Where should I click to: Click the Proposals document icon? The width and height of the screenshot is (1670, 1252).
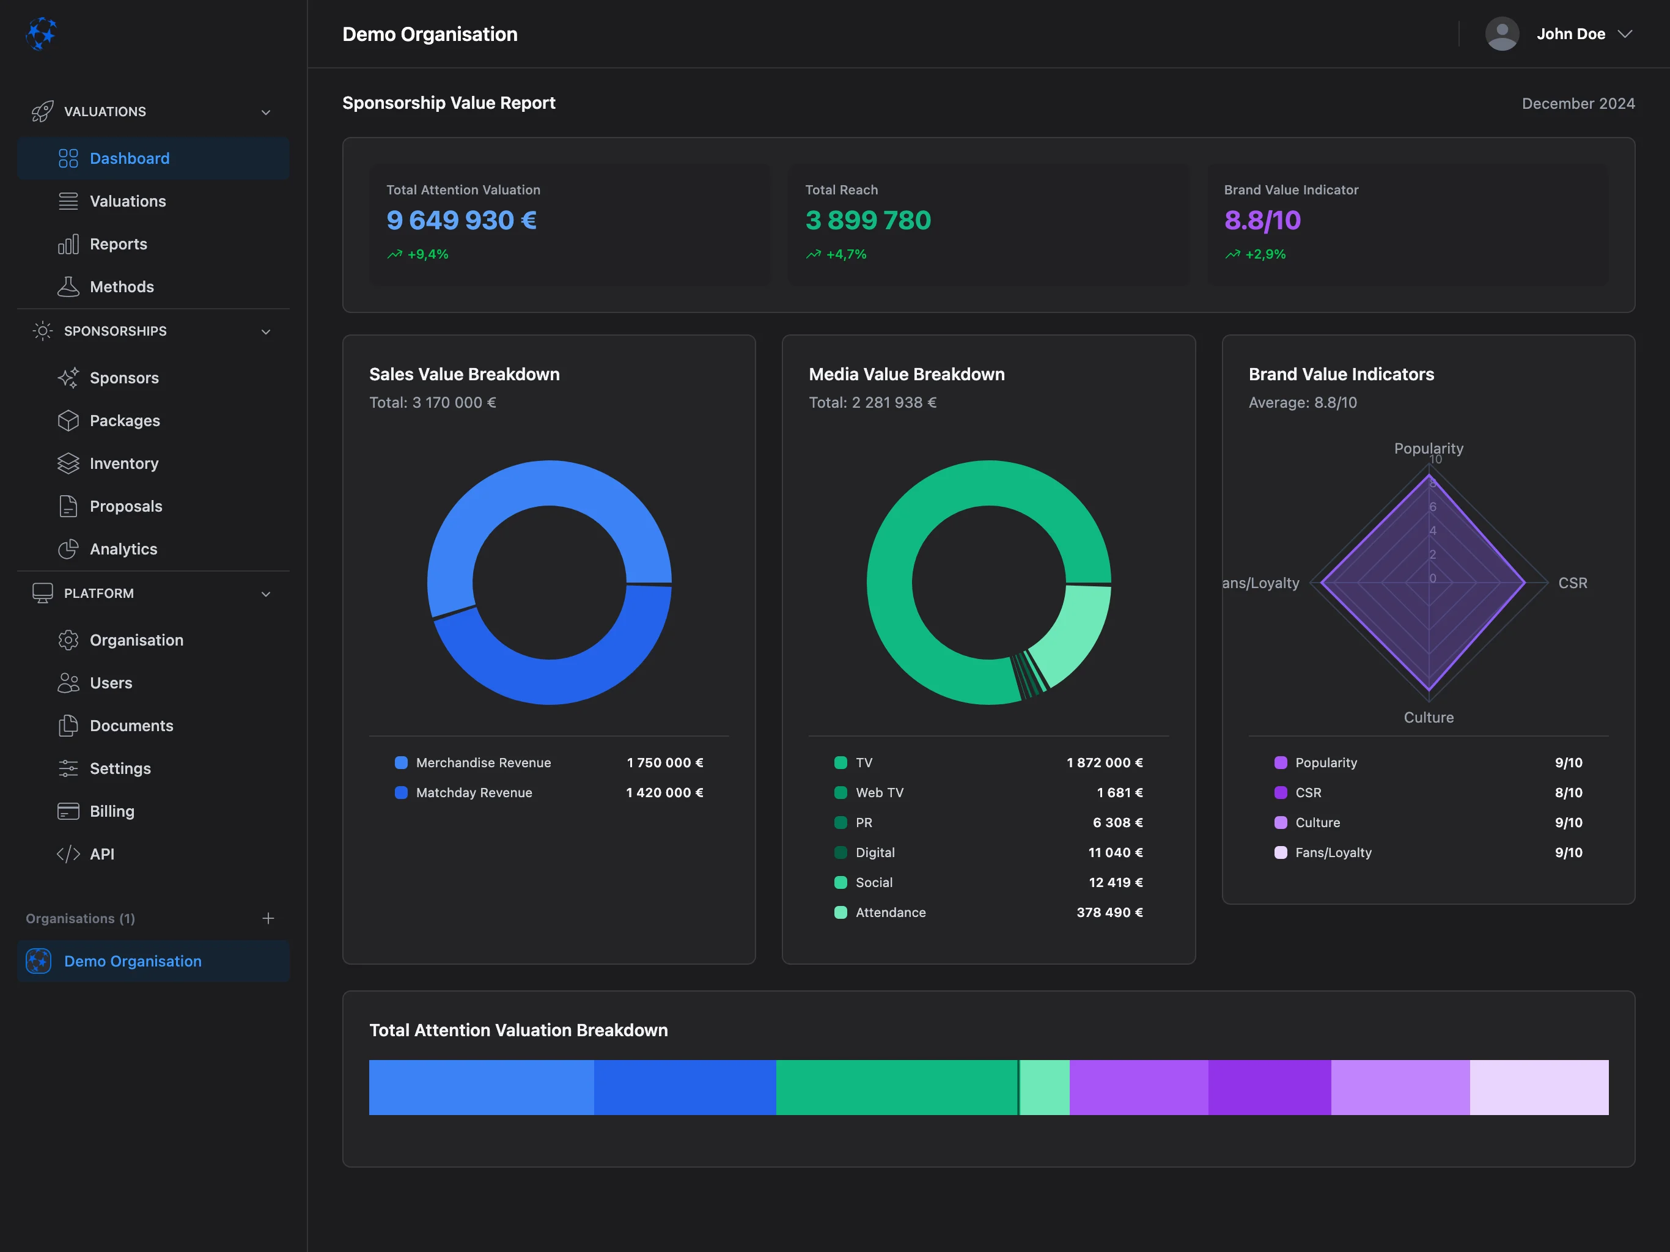[68, 507]
